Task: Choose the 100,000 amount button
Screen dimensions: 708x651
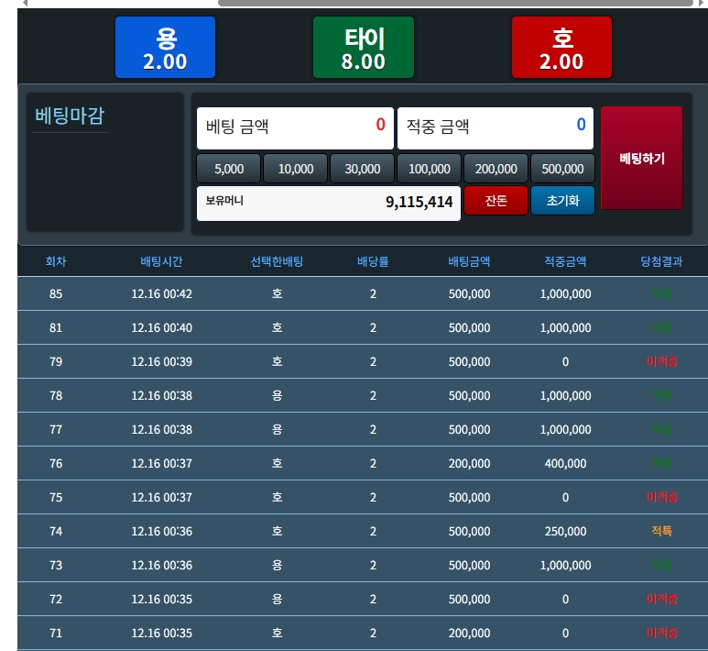Action: 430,169
